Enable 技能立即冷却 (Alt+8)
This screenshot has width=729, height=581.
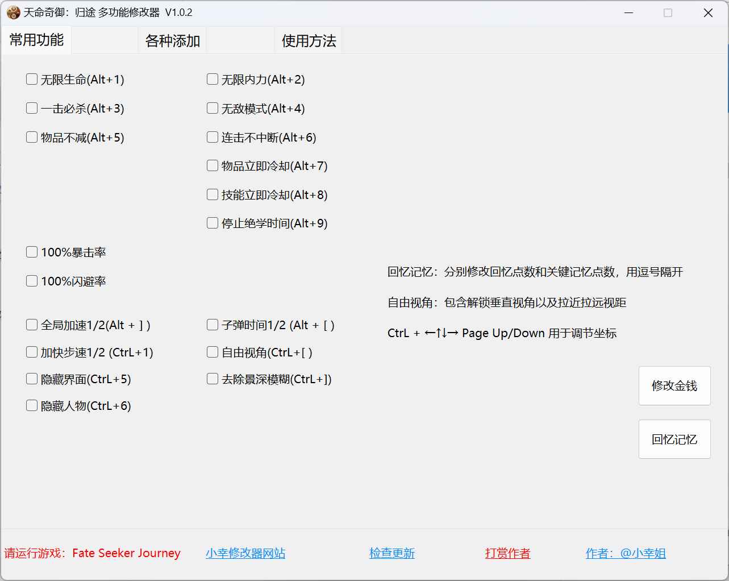pyautogui.click(x=213, y=194)
